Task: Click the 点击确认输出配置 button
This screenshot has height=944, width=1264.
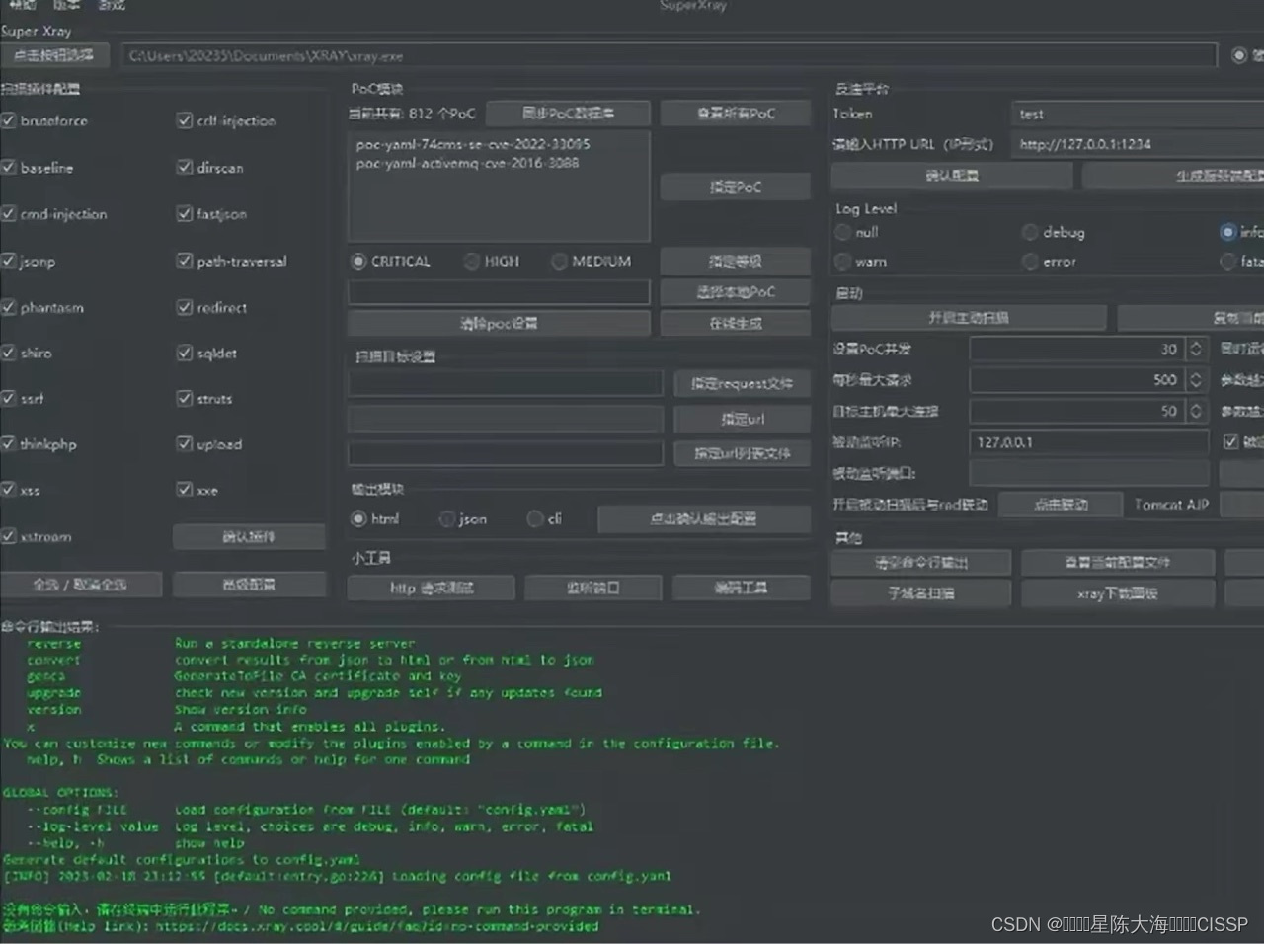Action: click(704, 518)
